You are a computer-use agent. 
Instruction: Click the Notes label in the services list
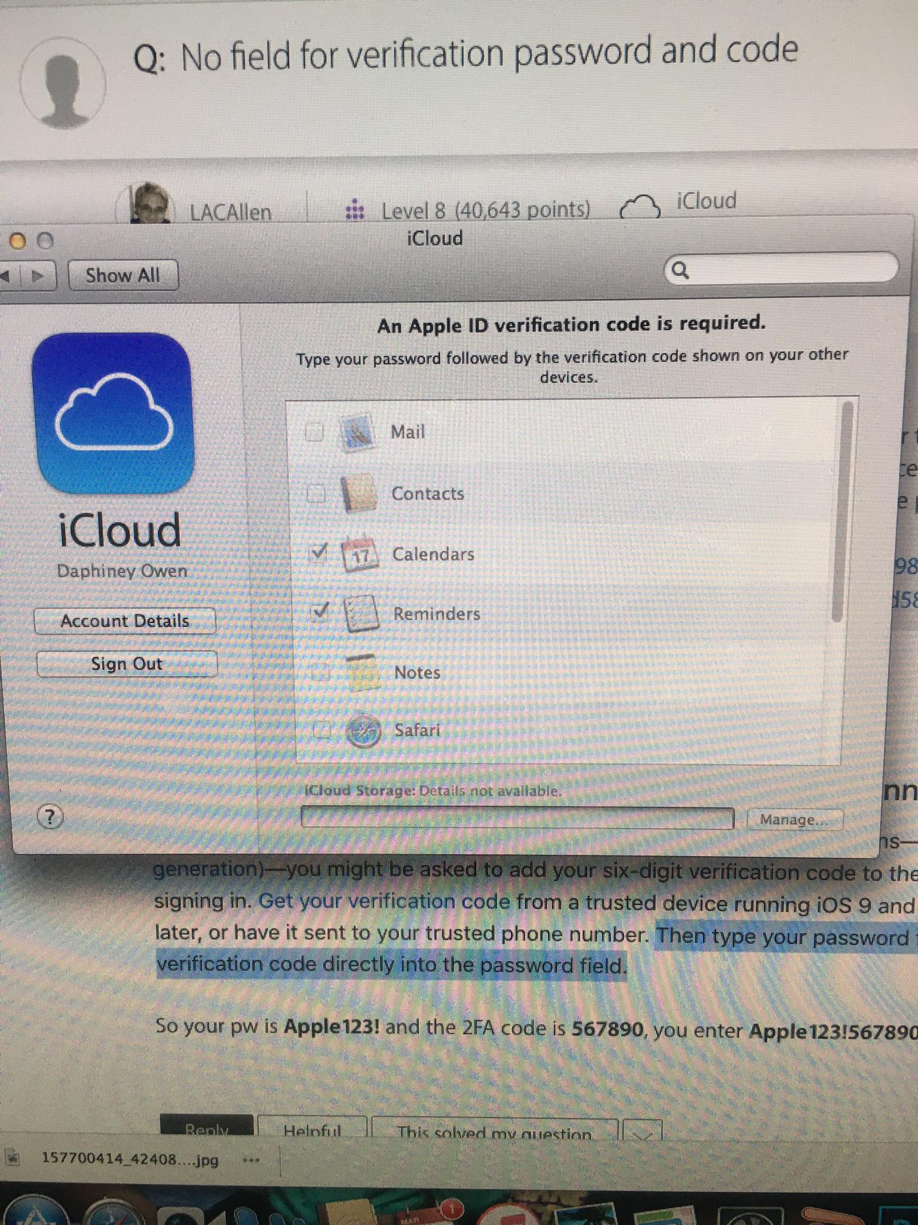pos(418,672)
